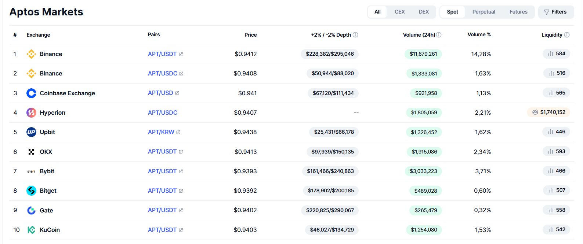
Task: Open the OKX exchange name link
Action: pos(46,152)
